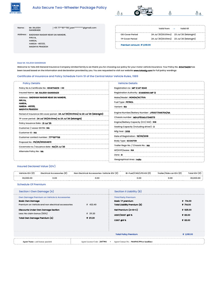Click the Engine/Battery Capacity row
The height and width of the screenshot is (291, 218).
tap(135, 122)
